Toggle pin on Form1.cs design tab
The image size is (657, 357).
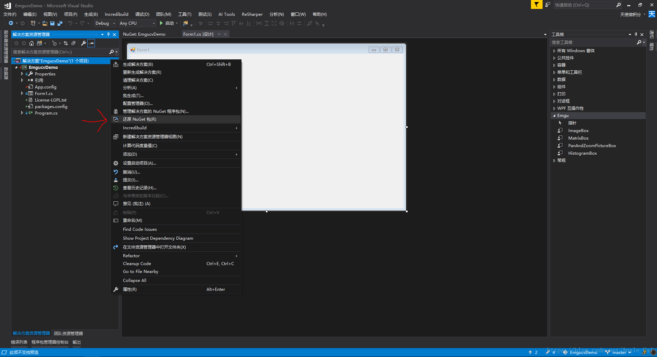(x=219, y=34)
